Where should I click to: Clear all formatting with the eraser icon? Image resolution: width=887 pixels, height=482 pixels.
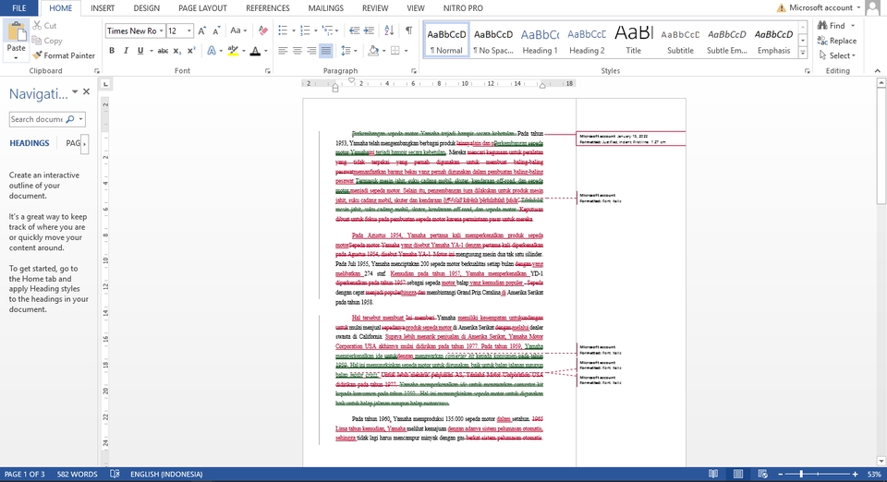(261, 30)
